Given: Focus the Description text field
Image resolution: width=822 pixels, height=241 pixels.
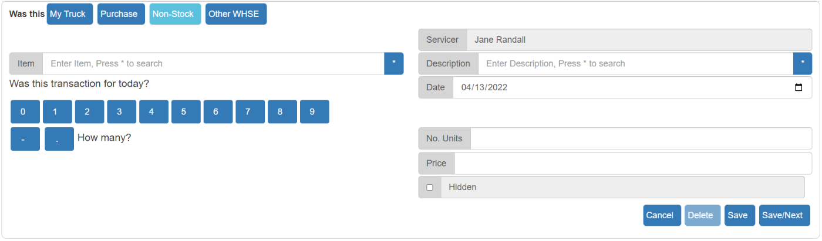Looking at the screenshot, I should (x=635, y=63).
